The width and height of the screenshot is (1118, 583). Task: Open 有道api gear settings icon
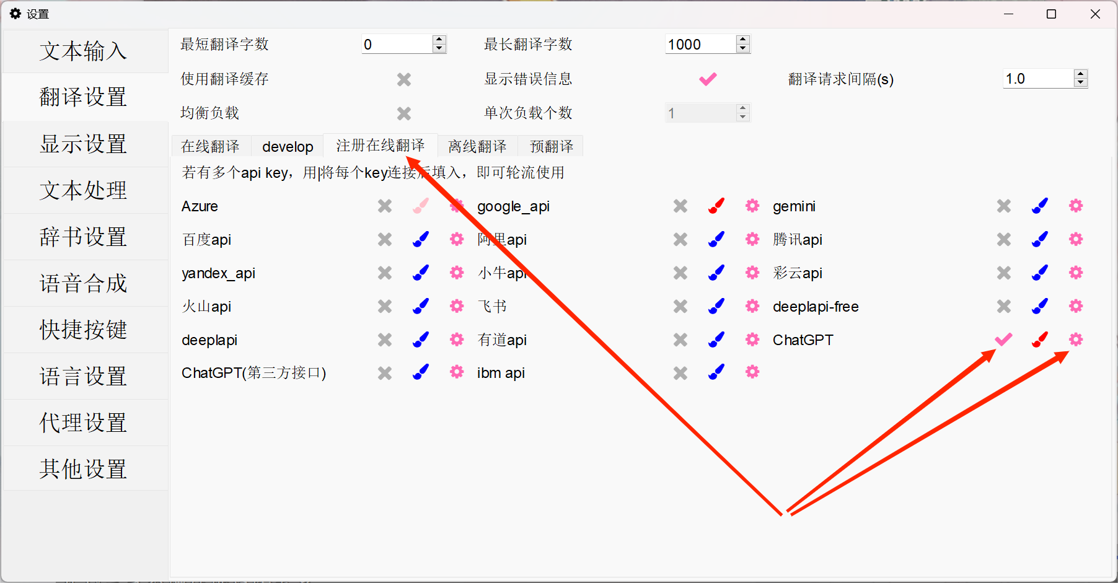(x=752, y=340)
